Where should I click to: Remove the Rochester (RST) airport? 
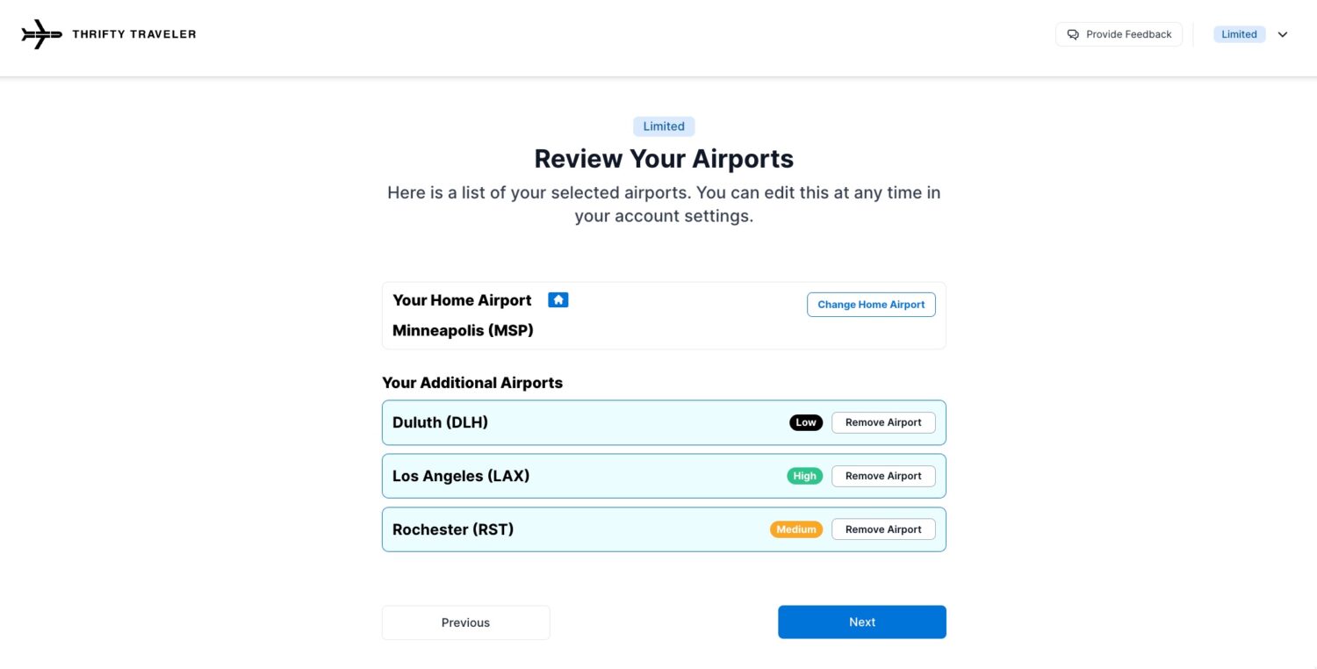(883, 529)
